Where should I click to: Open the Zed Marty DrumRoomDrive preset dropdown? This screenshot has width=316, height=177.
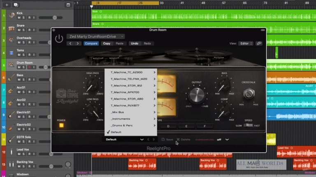point(96,36)
